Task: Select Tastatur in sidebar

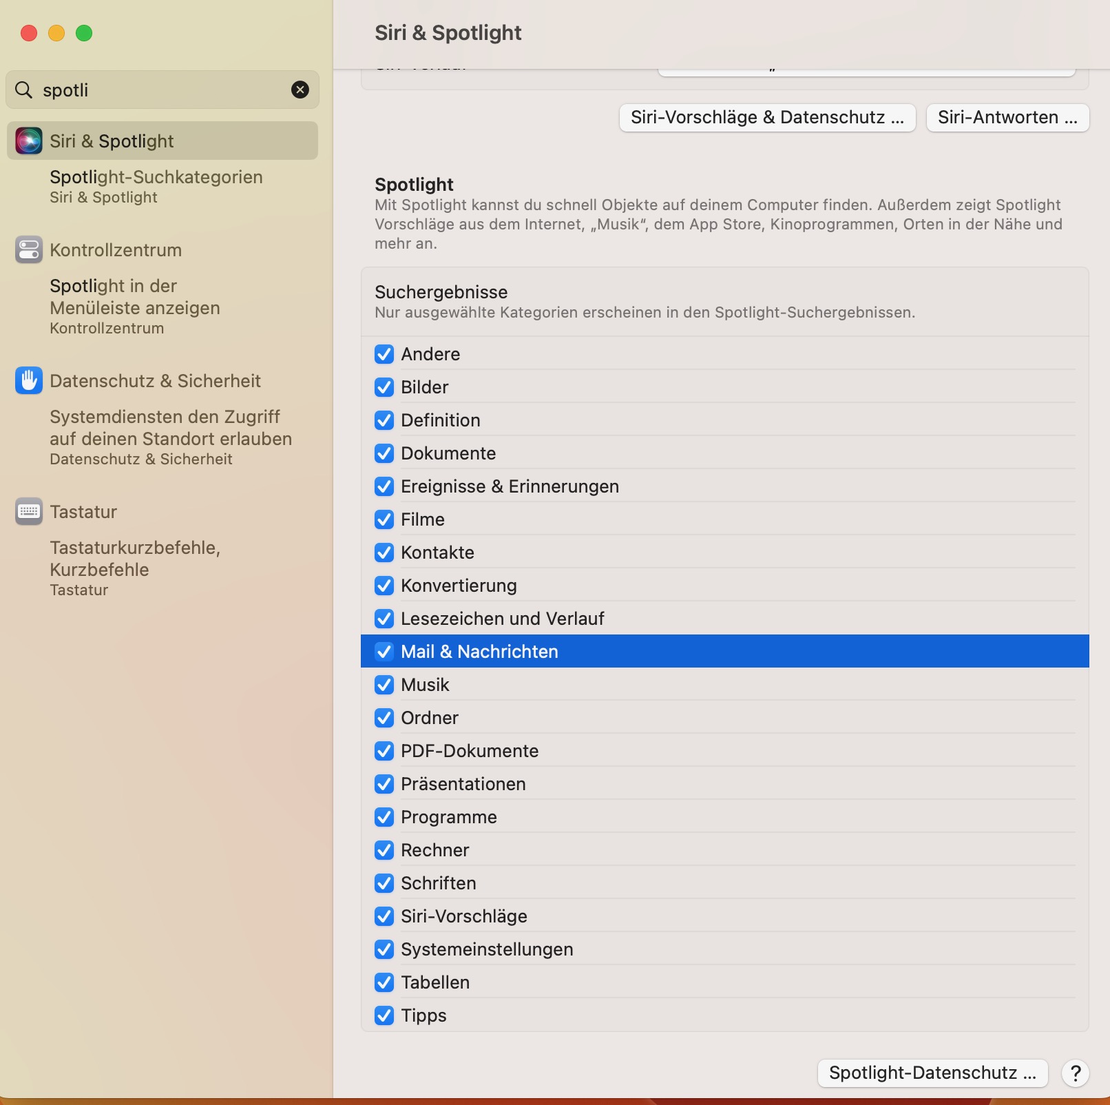Action: [83, 511]
